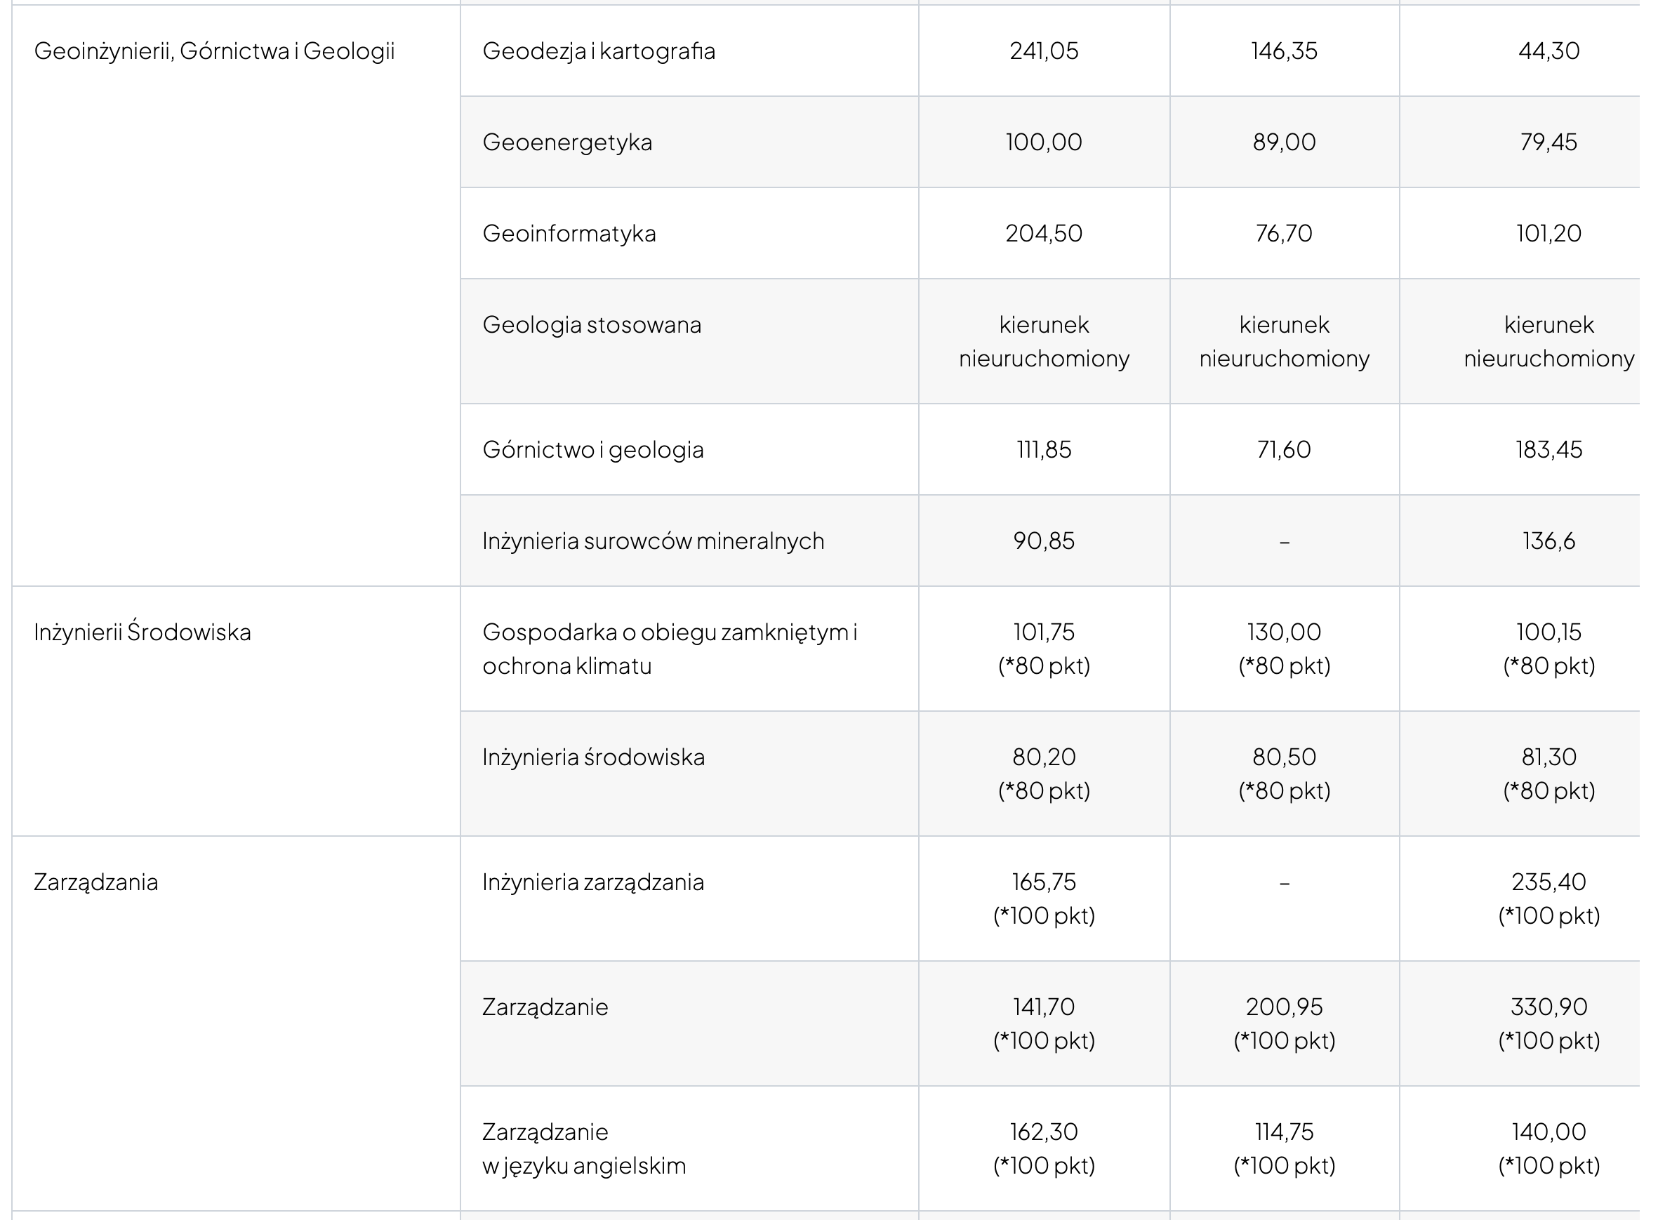1658x1220 pixels.
Task: Select Inżynieria surowców mineralnych program cell
Action: (653, 541)
